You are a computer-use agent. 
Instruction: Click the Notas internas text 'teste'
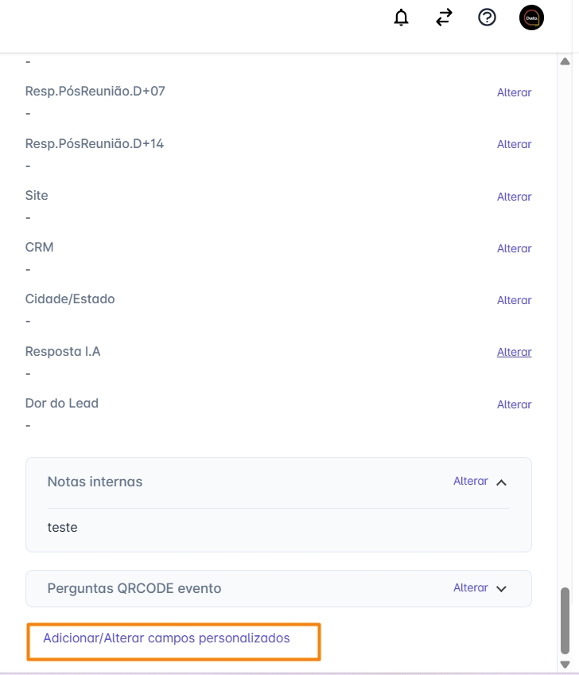click(63, 527)
